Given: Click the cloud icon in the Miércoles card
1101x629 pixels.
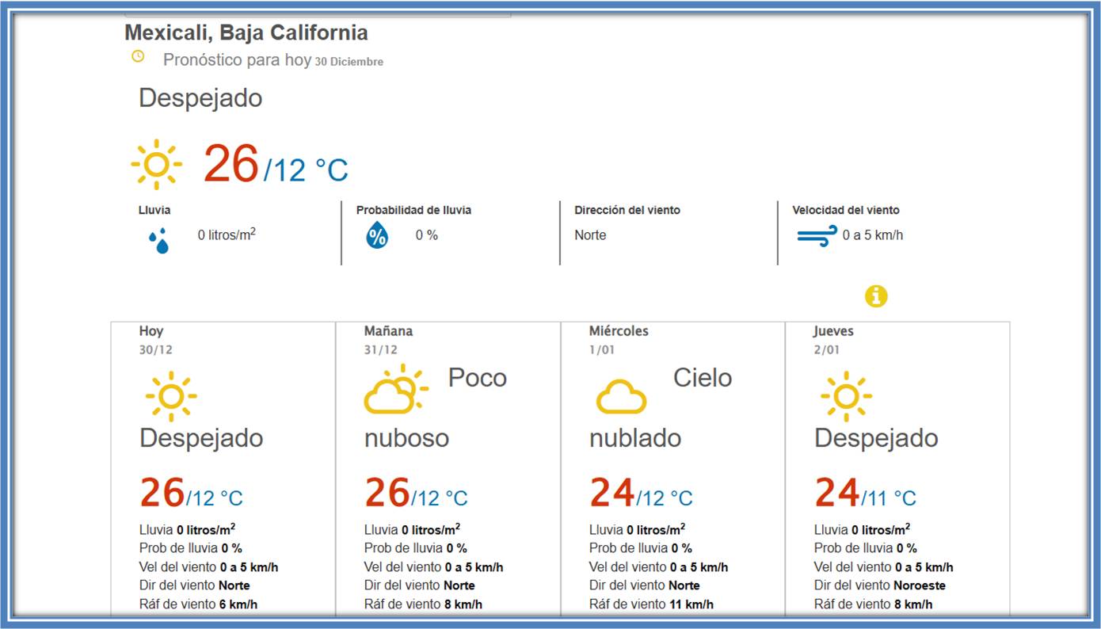Looking at the screenshot, I should (x=621, y=397).
